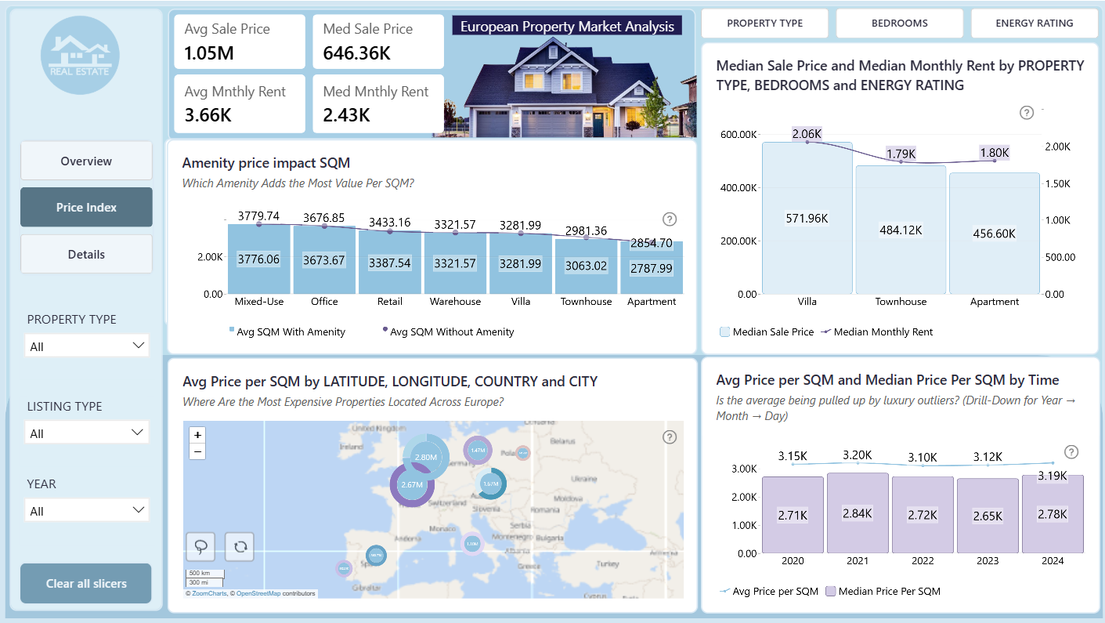Viewport: 1105px width, 623px height.
Task: Zoom in on the map with plus button
Action: (x=198, y=435)
